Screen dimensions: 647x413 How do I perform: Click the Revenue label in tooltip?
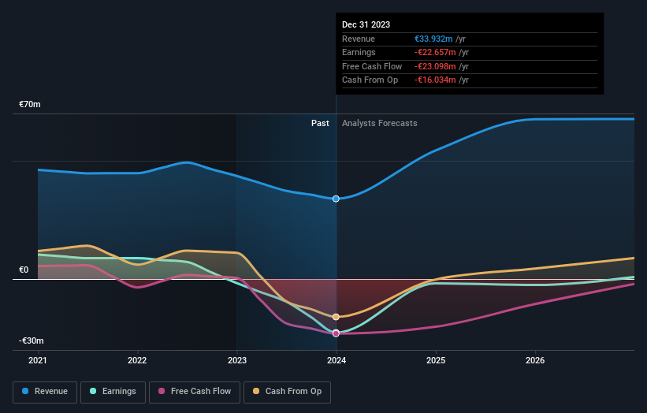click(x=359, y=39)
